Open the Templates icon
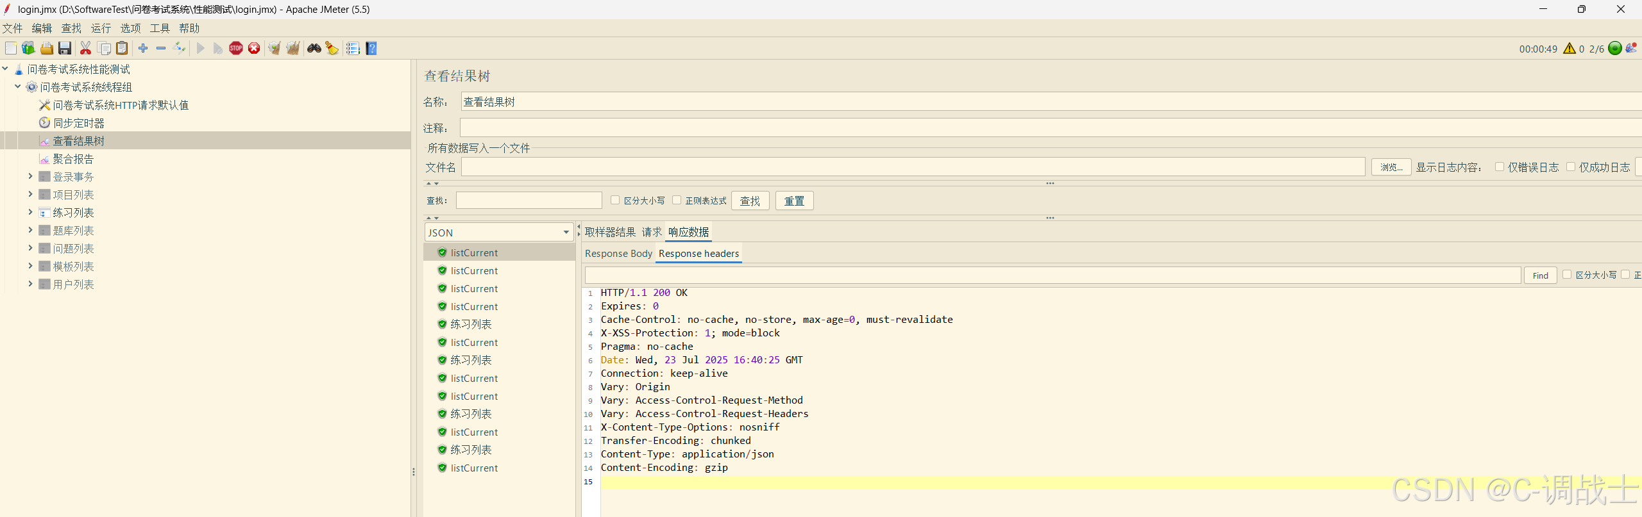The width and height of the screenshot is (1642, 517). click(28, 48)
